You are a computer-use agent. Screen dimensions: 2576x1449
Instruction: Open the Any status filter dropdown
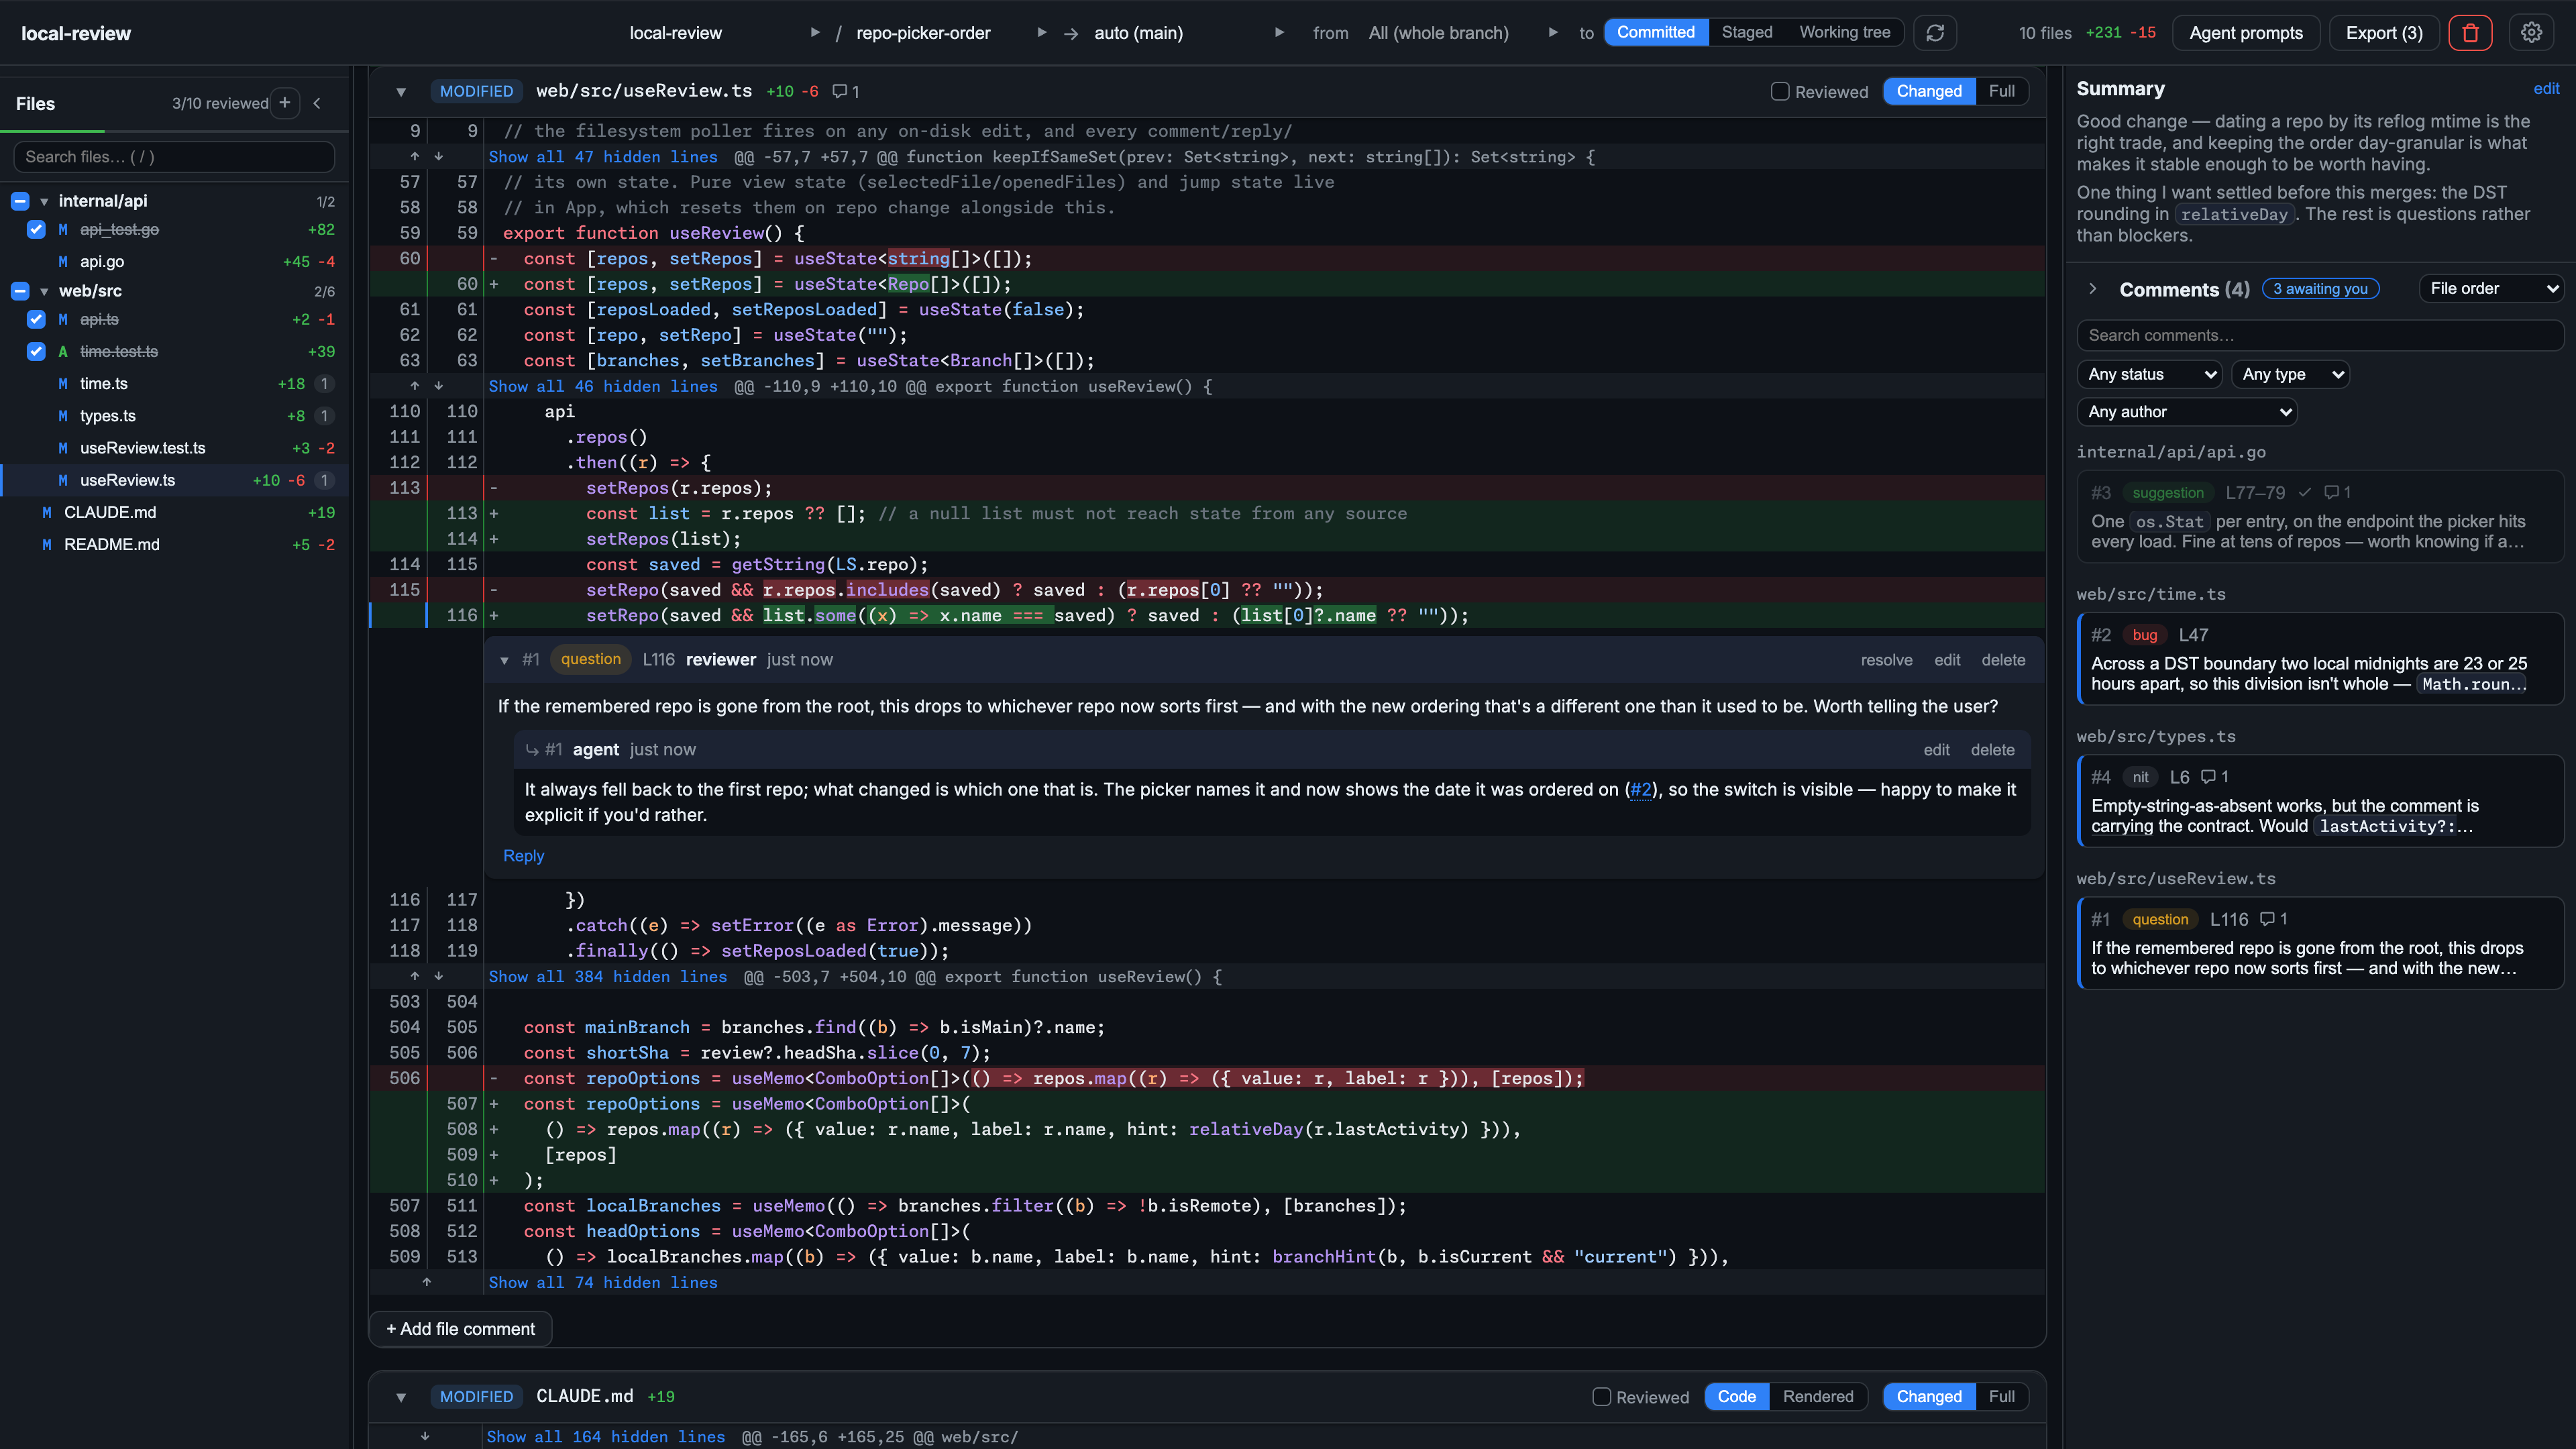2149,374
